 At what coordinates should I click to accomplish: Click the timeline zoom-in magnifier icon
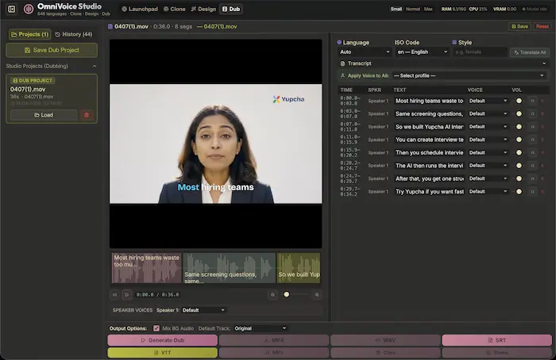(315, 294)
